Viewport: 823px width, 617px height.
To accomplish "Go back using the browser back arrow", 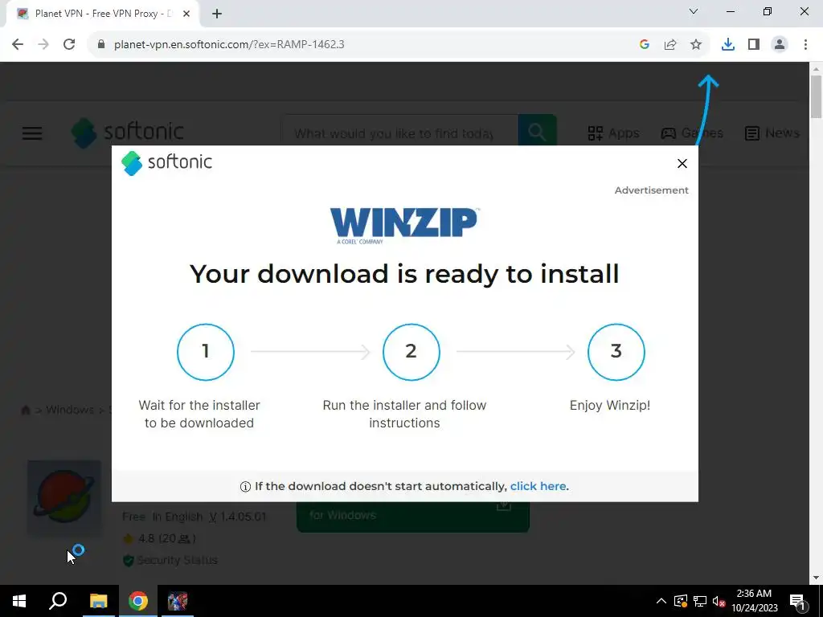I will pyautogui.click(x=18, y=45).
